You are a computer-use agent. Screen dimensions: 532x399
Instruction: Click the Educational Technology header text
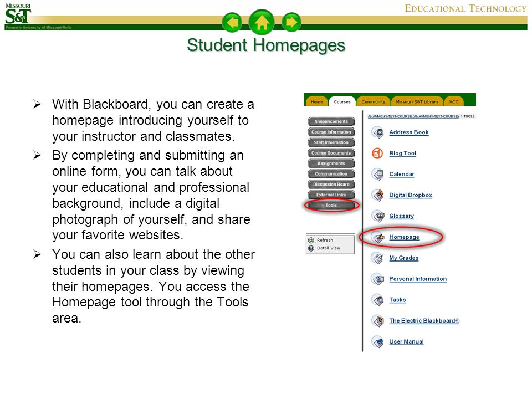pyautogui.click(x=465, y=8)
